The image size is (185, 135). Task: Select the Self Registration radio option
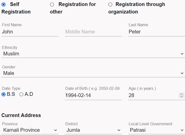coord(4,4)
